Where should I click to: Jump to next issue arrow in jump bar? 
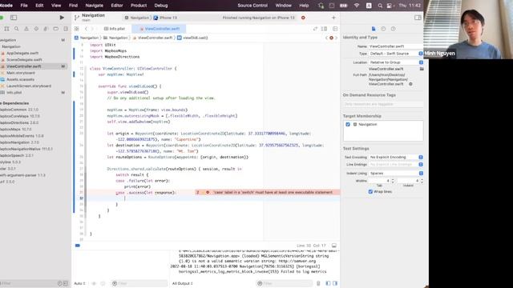pos(336,38)
